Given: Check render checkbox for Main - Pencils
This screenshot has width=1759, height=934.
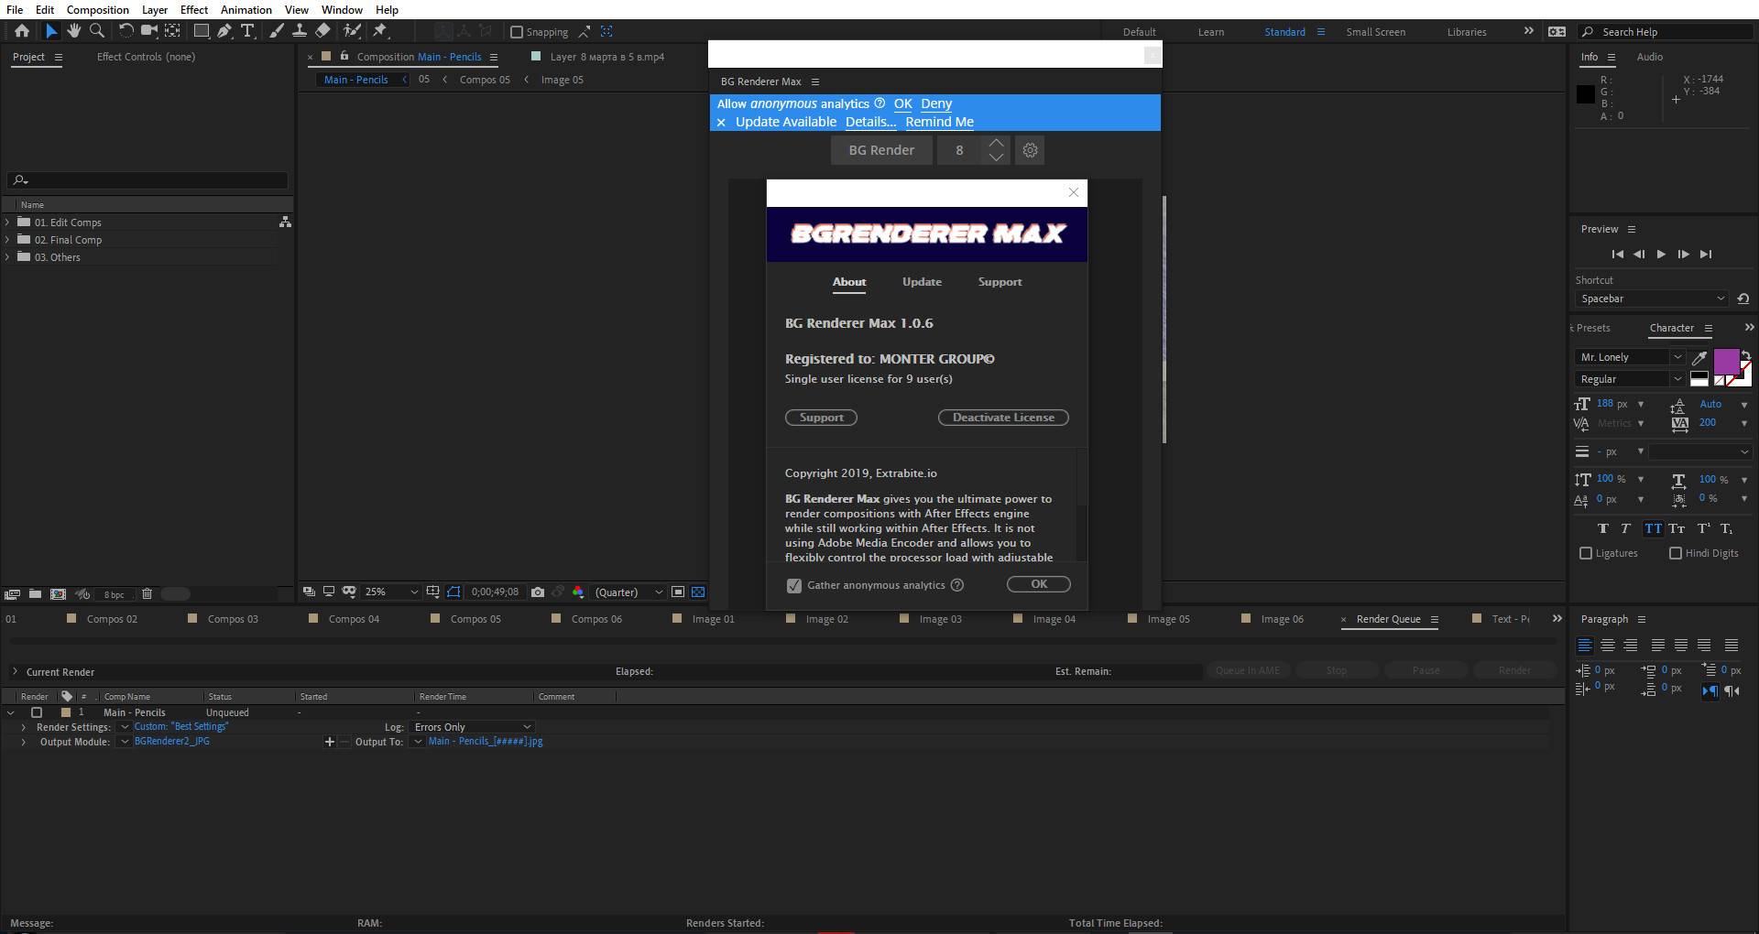Looking at the screenshot, I should pos(37,712).
